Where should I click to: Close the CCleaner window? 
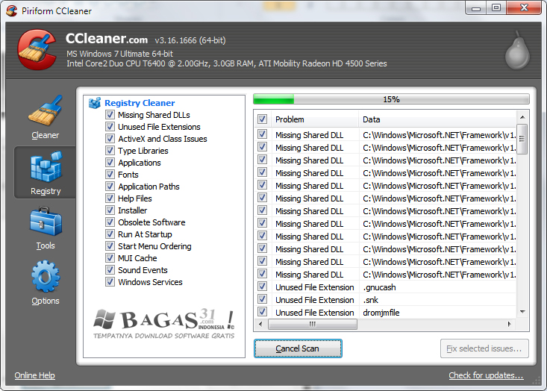(x=524, y=7)
